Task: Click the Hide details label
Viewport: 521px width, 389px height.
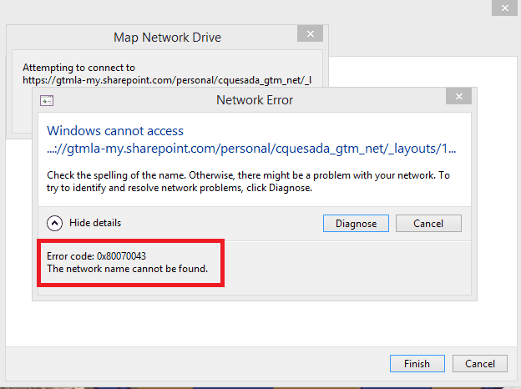Action: tap(95, 223)
